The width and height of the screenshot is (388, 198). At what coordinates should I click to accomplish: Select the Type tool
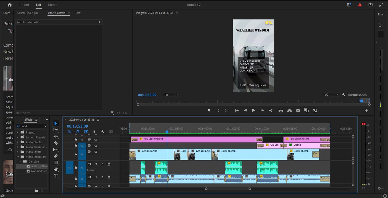tap(56, 176)
